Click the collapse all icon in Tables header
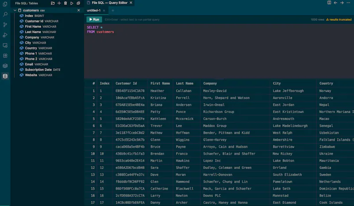The height and width of the screenshot is (206, 354). point(78,3)
